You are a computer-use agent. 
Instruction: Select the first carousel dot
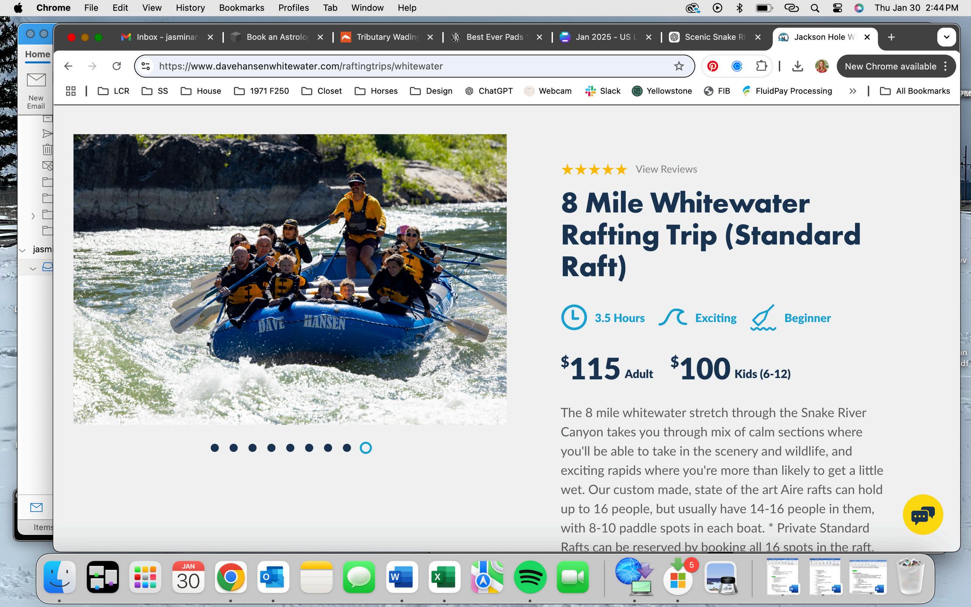pyautogui.click(x=215, y=448)
